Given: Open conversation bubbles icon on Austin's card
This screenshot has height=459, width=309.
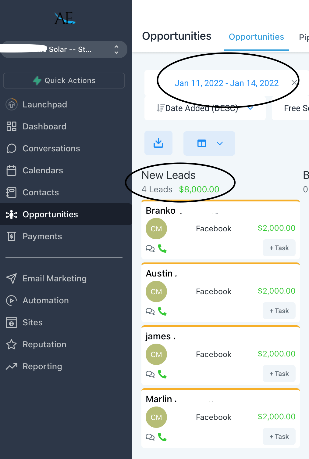Looking at the screenshot, I should [x=150, y=311].
